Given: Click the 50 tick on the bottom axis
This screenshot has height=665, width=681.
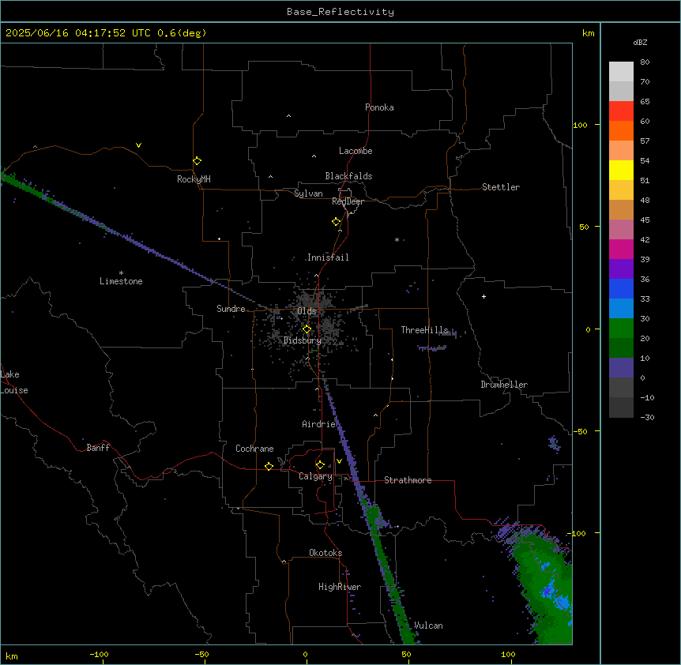Looking at the screenshot, I should pyautogui.click(x=406, y=654).
